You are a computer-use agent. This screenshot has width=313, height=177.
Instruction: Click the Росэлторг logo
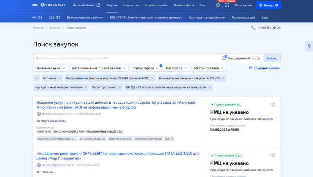[x=53, y=5]
